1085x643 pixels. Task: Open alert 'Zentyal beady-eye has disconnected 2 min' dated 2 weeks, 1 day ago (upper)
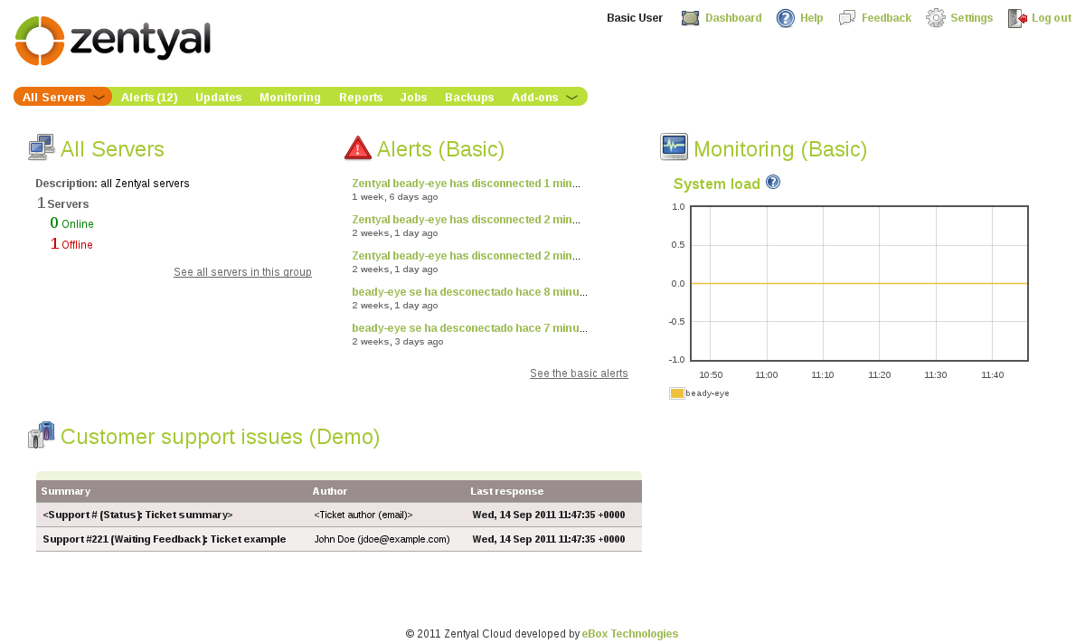(466, 220)
